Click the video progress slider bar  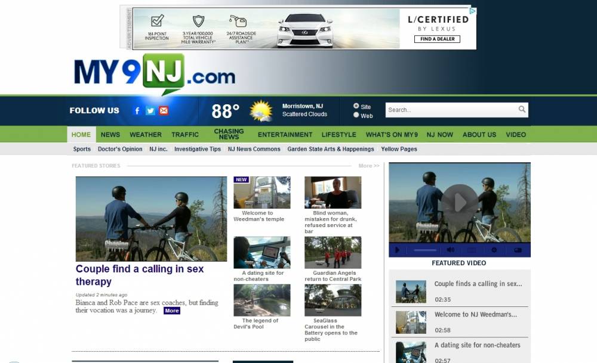point(425,250)
